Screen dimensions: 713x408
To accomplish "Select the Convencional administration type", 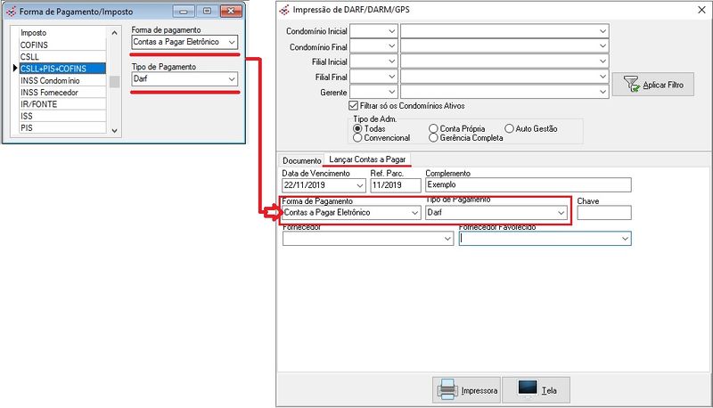I will click(x=357, y=138).
